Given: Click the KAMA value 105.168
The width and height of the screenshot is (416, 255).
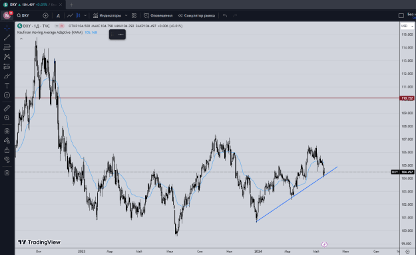Looking at the screenshot, I should (91, 33).
